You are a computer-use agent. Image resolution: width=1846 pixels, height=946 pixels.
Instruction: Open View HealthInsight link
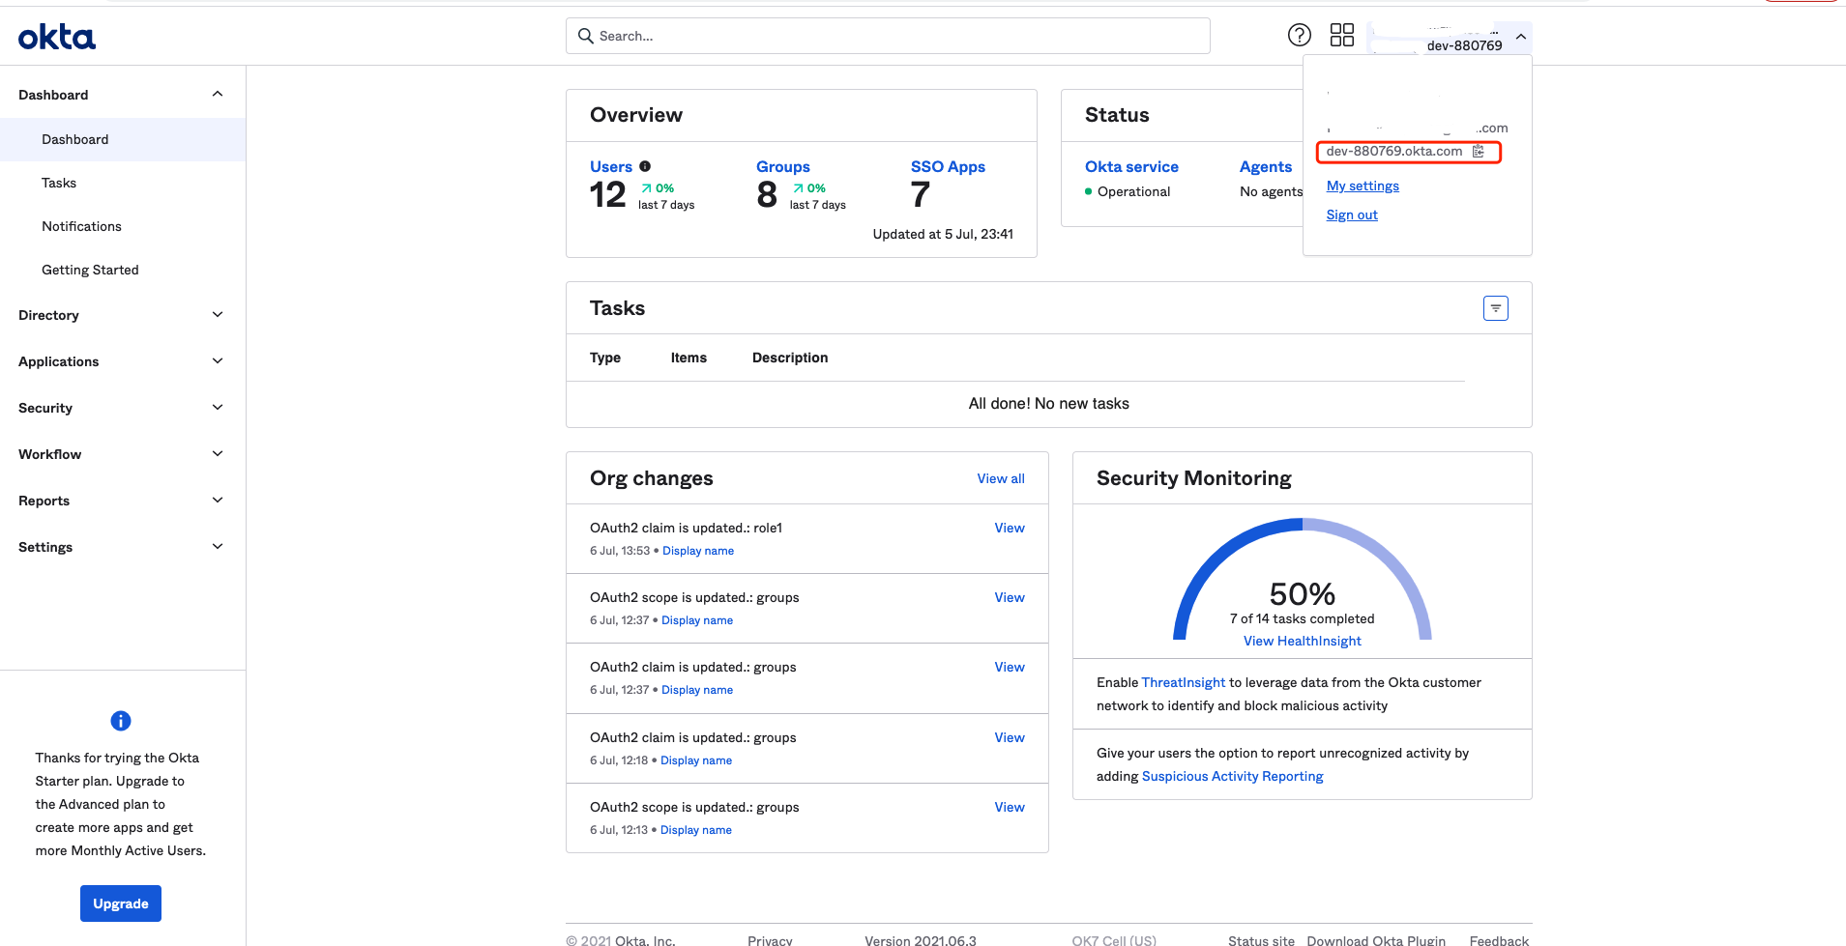click(x=1303, y=641)
